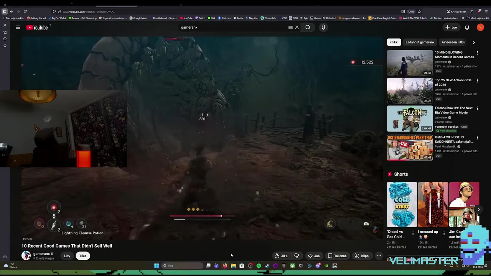
Task: Save video with Tallenna button
Action: 337,256
